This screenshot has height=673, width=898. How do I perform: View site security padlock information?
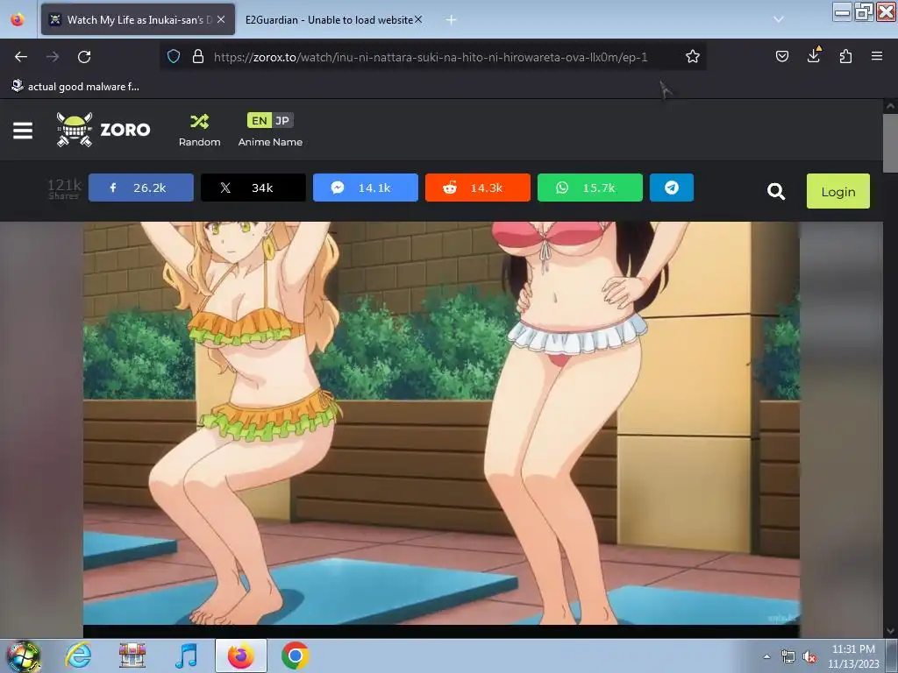click(x=198, y=57)
